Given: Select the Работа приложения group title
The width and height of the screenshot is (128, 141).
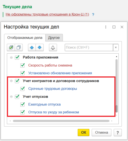Looking at the screenshot, I should pyautogui.click(x=41, y=57).
